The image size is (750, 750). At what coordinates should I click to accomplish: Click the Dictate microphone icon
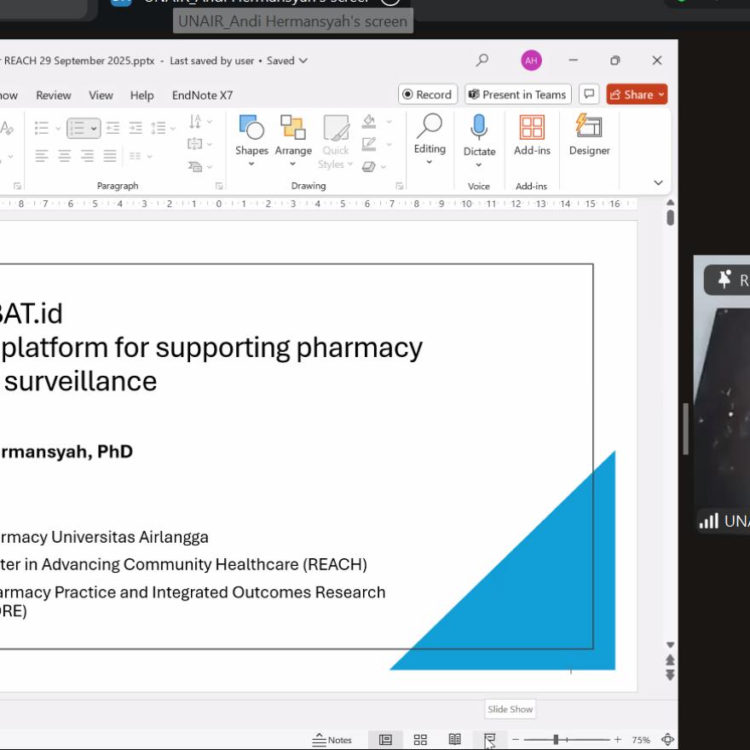tap(479, 128)
